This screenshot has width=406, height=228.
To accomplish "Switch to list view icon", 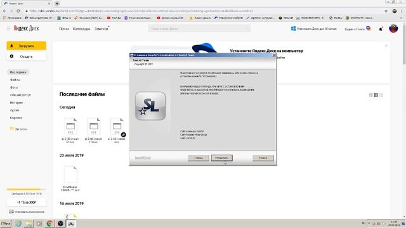I will pyautogui.click(x=381, y=95).
